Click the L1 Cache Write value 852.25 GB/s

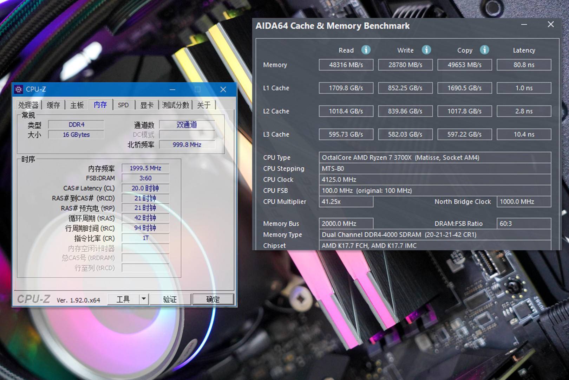pos(405,88)
